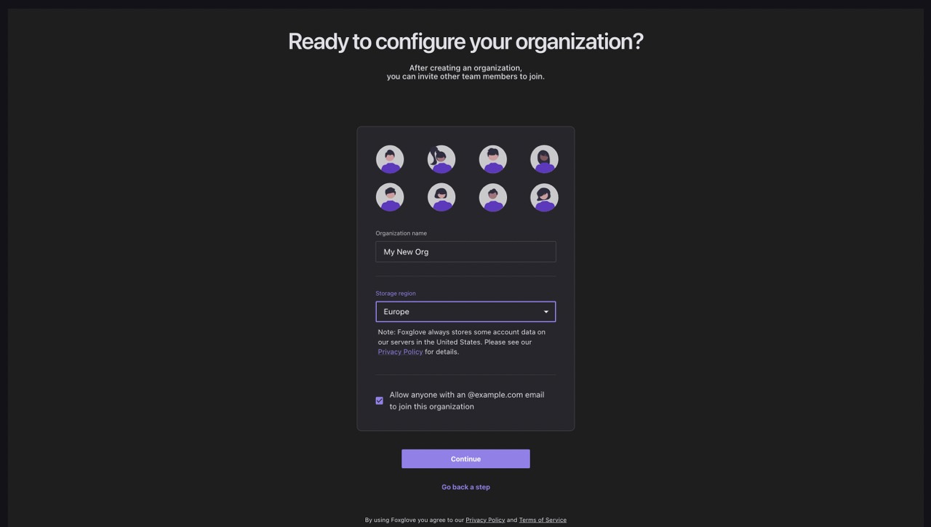Go back a step
The height and width of the screenshot is (527, 931).
pyautogui.click(x=465, y=487)
